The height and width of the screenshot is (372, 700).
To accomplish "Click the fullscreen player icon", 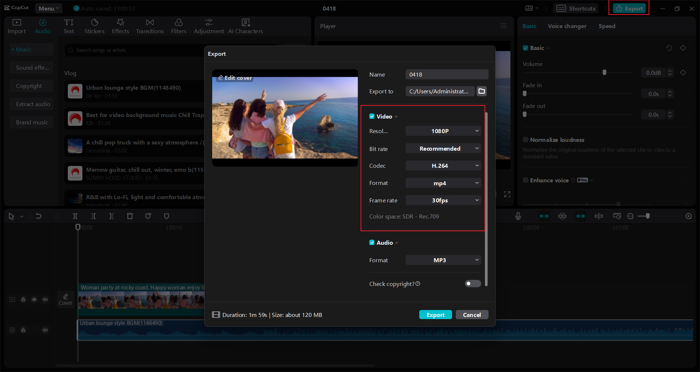I will [507, 194].
